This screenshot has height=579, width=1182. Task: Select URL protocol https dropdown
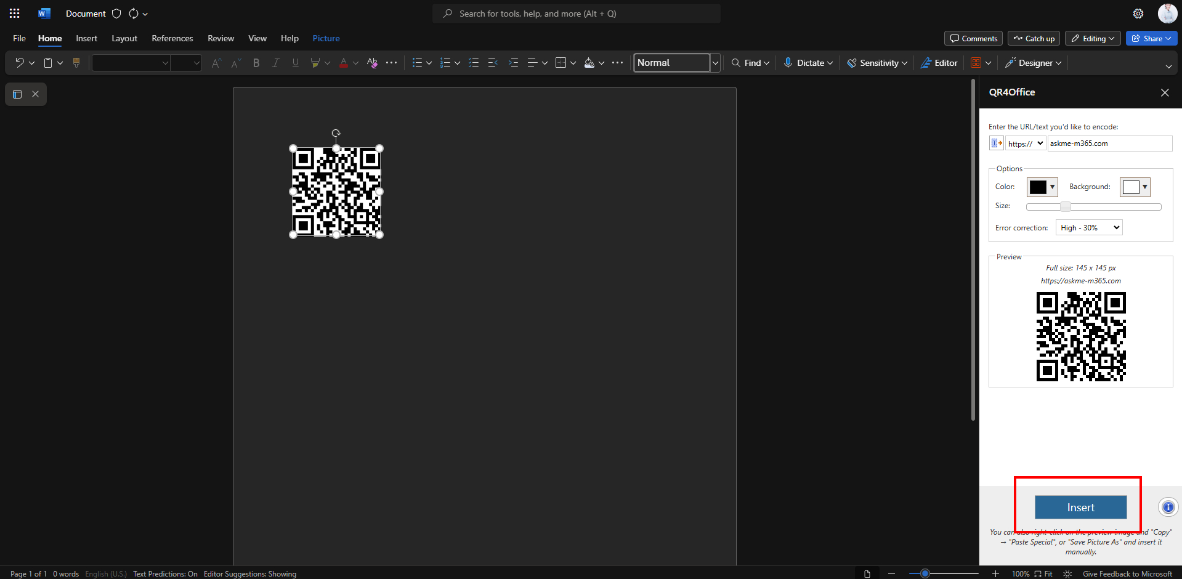pos(1026,144)
